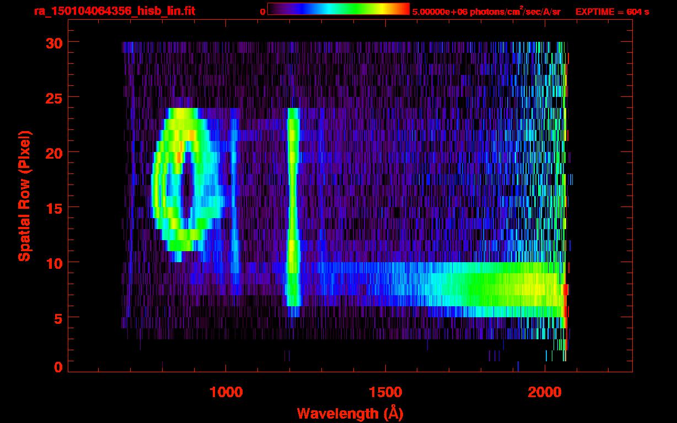Click the spatial row tick label 25
This screenshot has height=423, width=677.
click(53, 97)
